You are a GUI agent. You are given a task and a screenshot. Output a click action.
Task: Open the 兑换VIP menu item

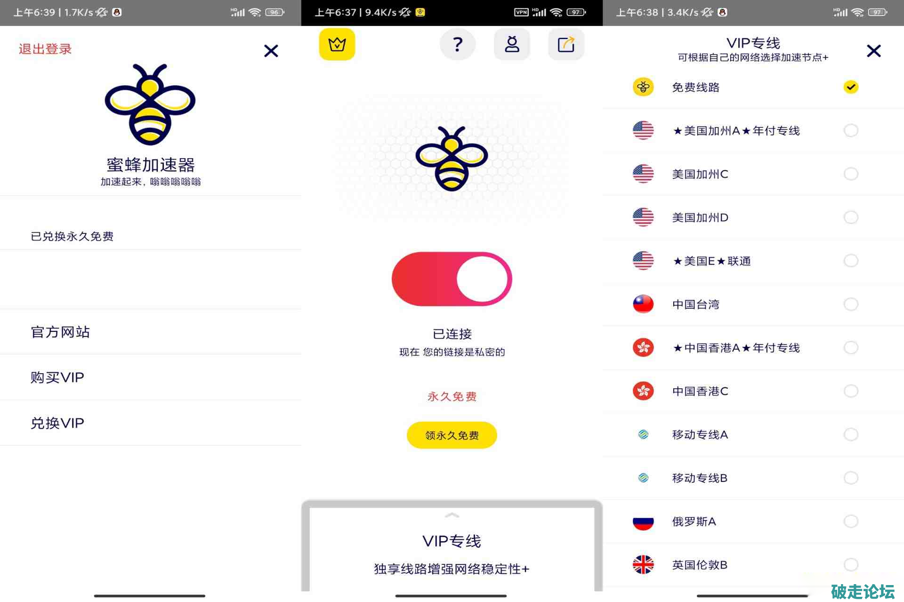tap(151, 423)
